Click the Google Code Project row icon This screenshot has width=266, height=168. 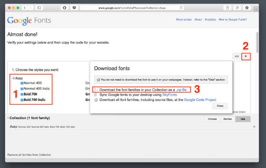pyautogui.click(x=96, y=100)
